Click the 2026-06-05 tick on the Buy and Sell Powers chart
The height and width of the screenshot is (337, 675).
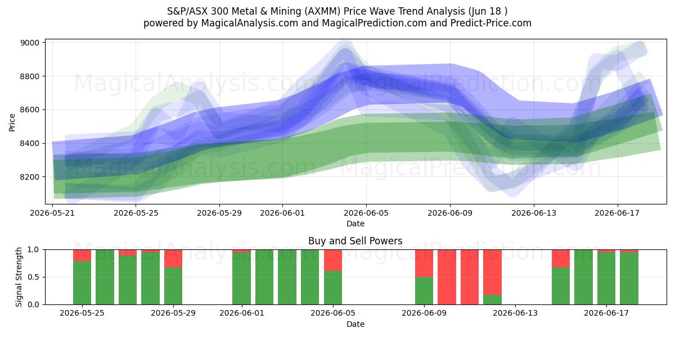333,314
